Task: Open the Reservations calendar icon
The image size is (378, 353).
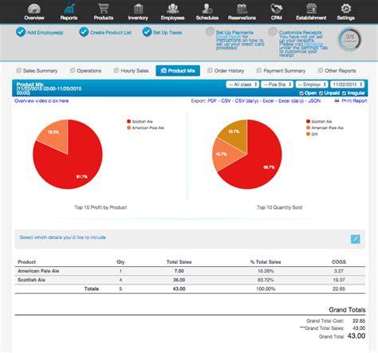Action: [x=242, y=9]
